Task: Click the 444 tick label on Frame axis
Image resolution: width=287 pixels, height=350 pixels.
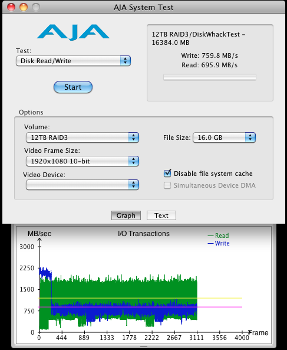Action: click(x=61, y=338)
